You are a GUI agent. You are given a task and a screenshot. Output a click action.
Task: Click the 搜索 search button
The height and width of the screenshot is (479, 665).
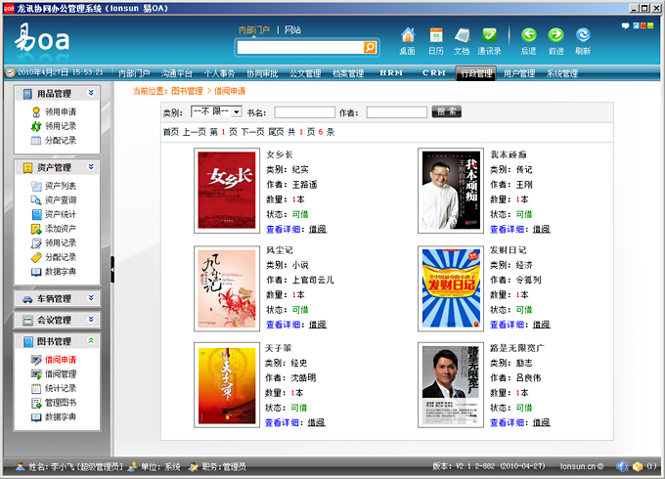click(447, 111)
